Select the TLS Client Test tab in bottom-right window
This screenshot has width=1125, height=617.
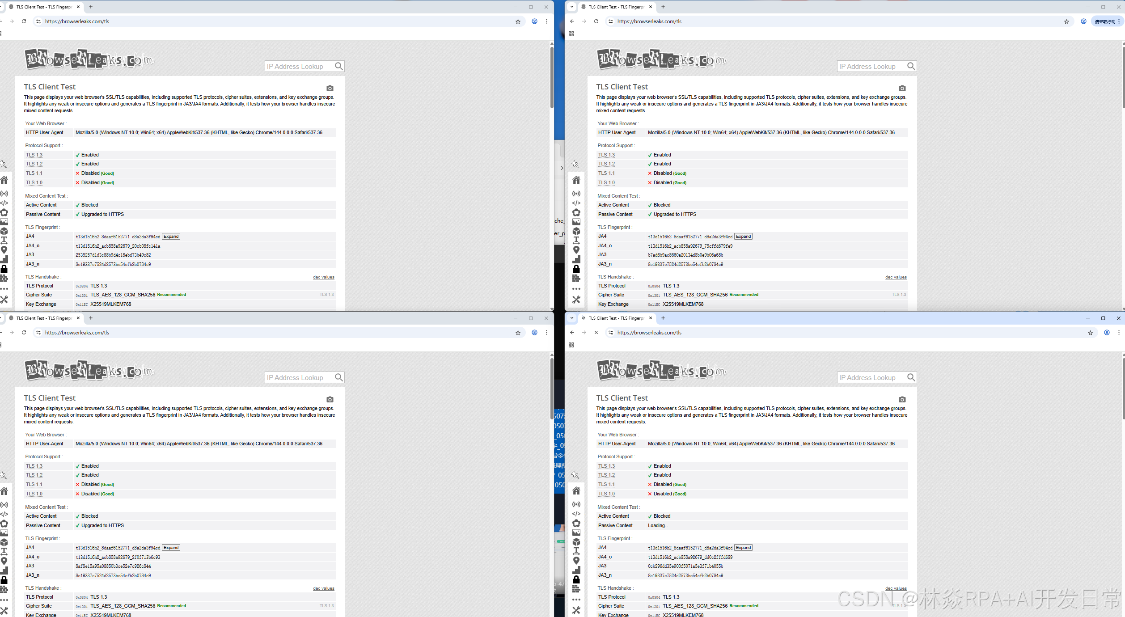(616, 318)
